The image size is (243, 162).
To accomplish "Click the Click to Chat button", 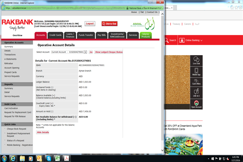I will pos(110,24).
